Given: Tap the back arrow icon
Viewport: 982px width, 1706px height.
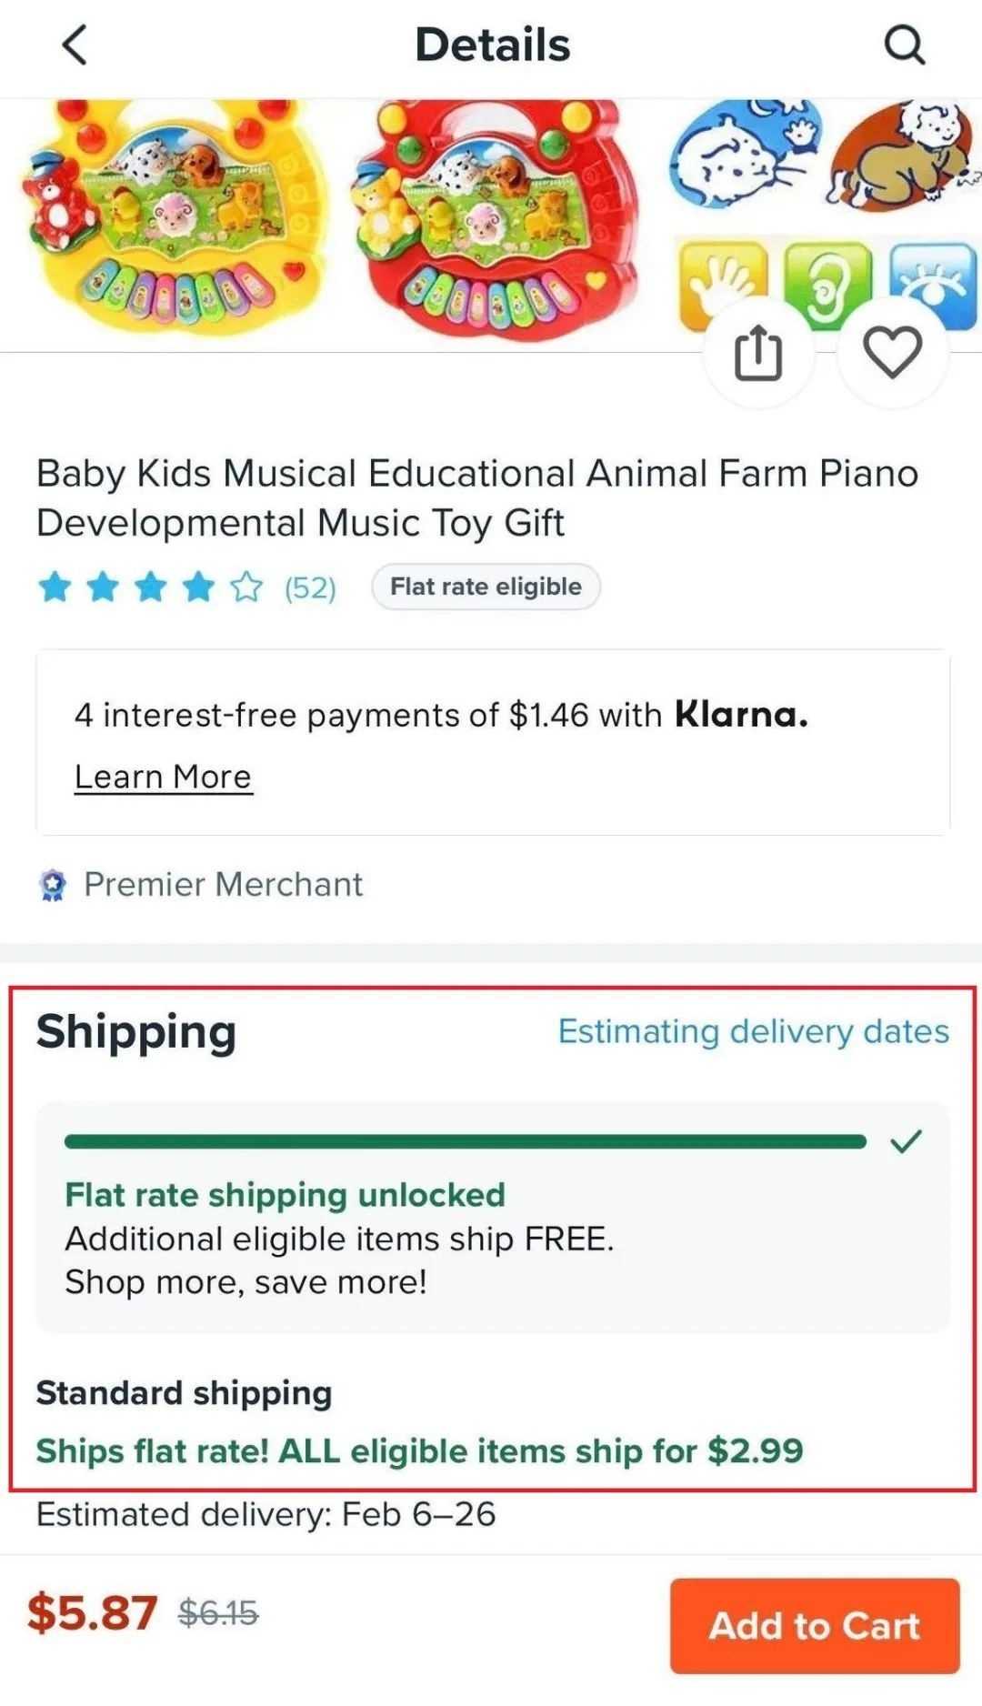Looking at the screenshot, I should coord(75,45).
